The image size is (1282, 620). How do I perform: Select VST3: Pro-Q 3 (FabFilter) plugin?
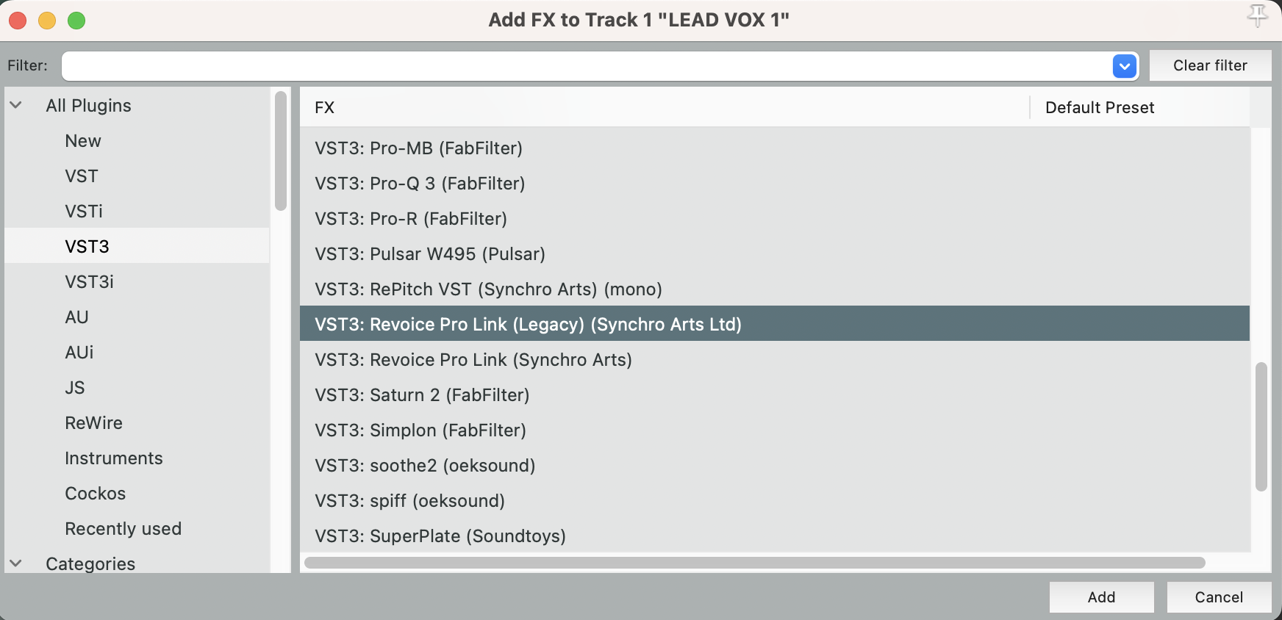(420, 184)
